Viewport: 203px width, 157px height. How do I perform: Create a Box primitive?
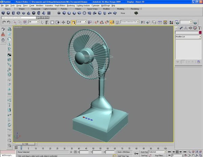[x=3, y=13]
